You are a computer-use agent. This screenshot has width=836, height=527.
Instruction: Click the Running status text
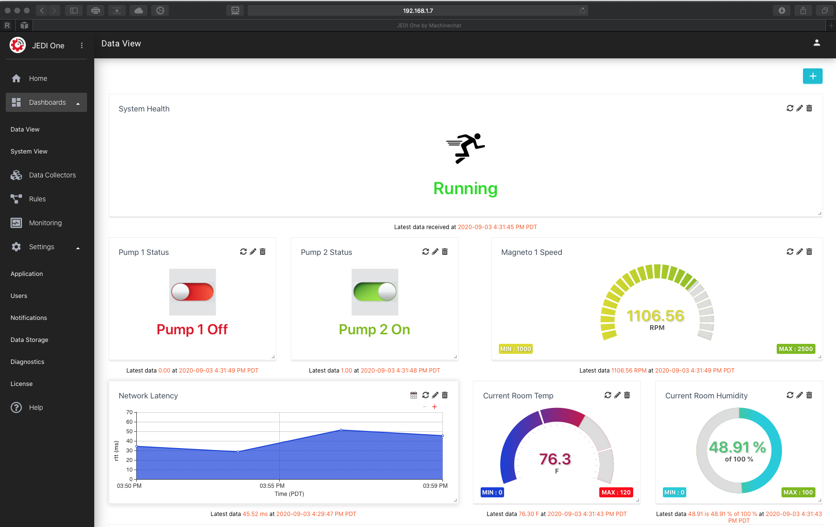465,189
